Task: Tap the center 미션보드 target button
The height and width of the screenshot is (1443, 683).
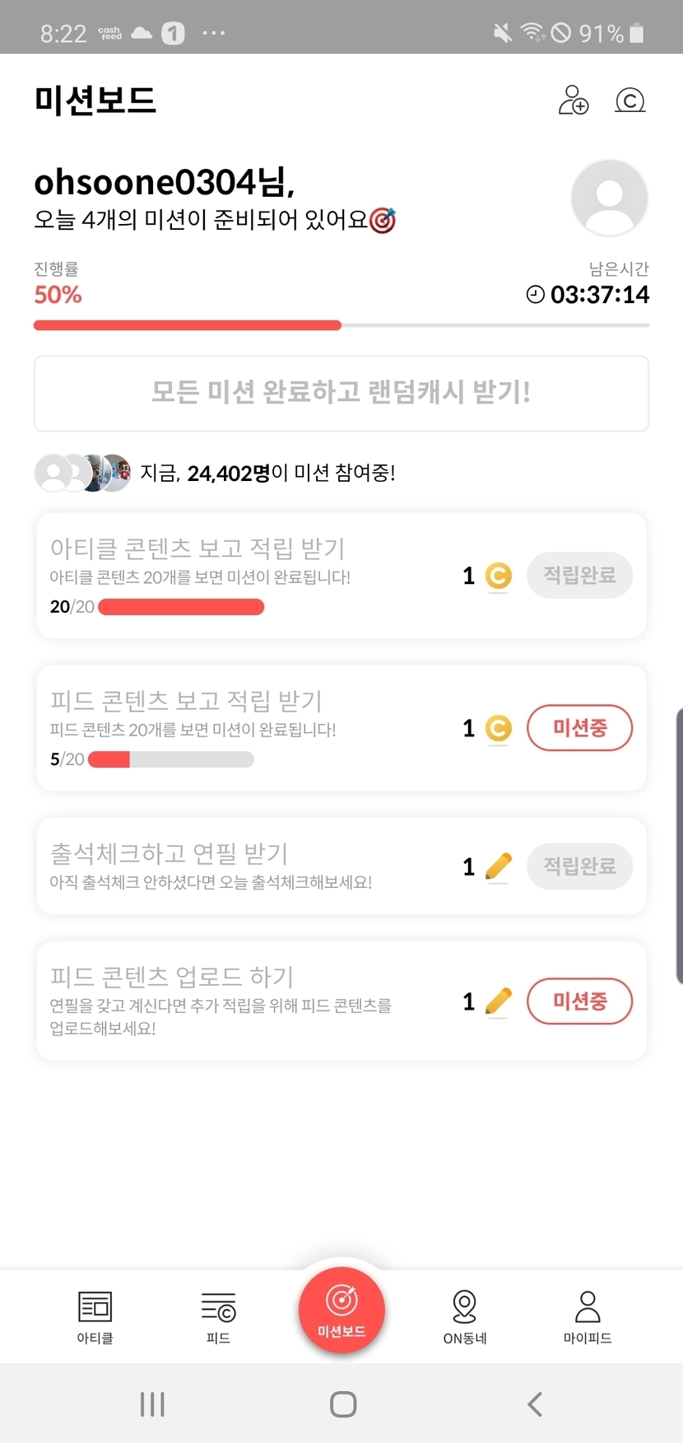Action: click(x=341, y=1310)
